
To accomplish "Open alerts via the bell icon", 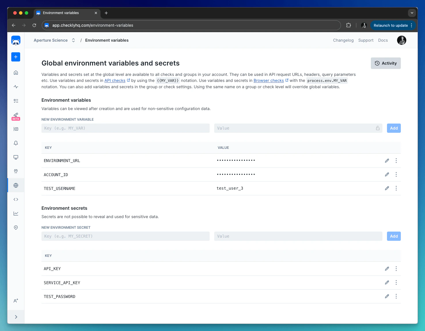I will (x=16, y=143).
